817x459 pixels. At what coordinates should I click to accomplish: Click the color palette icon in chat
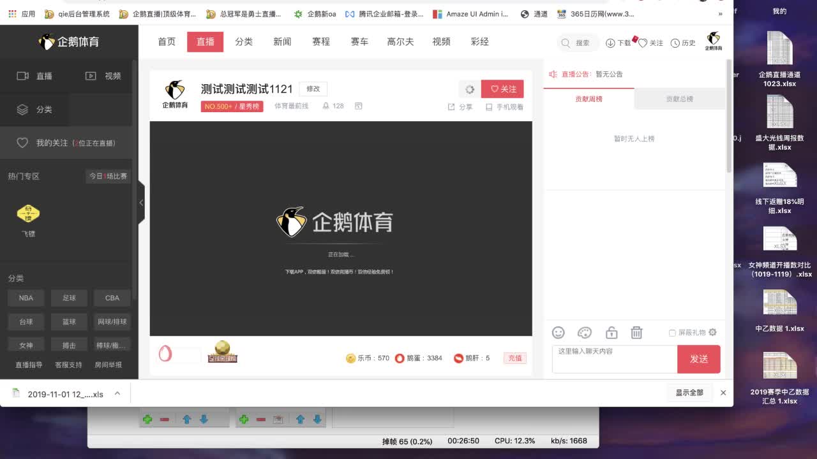pyautogui.click(x=585, y=333)
